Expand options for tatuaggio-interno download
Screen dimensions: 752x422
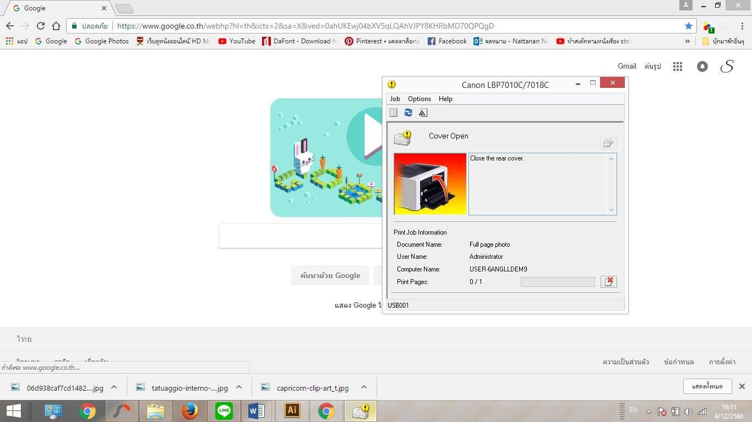(239, 387)
